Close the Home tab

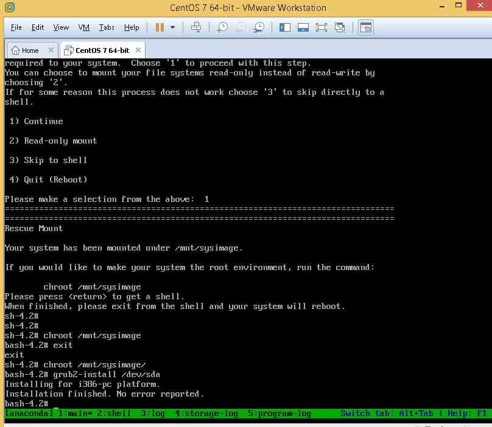click(51, 50)
